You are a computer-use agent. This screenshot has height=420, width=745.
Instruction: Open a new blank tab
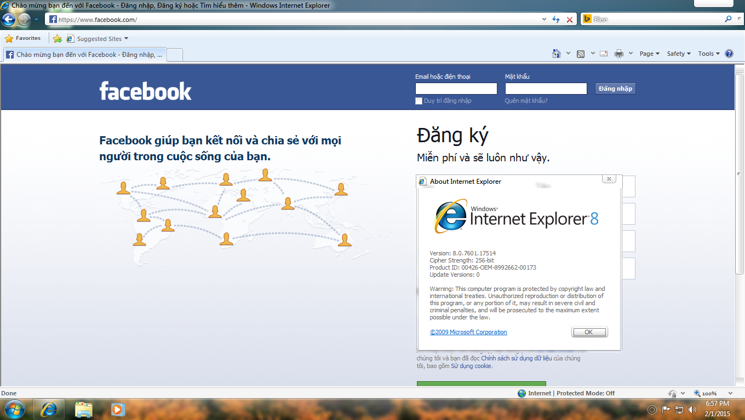pos(174,55)
